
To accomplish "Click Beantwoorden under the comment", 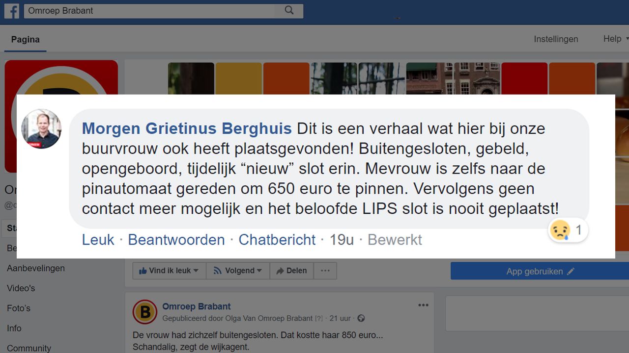I will click(x=176, y=240).
